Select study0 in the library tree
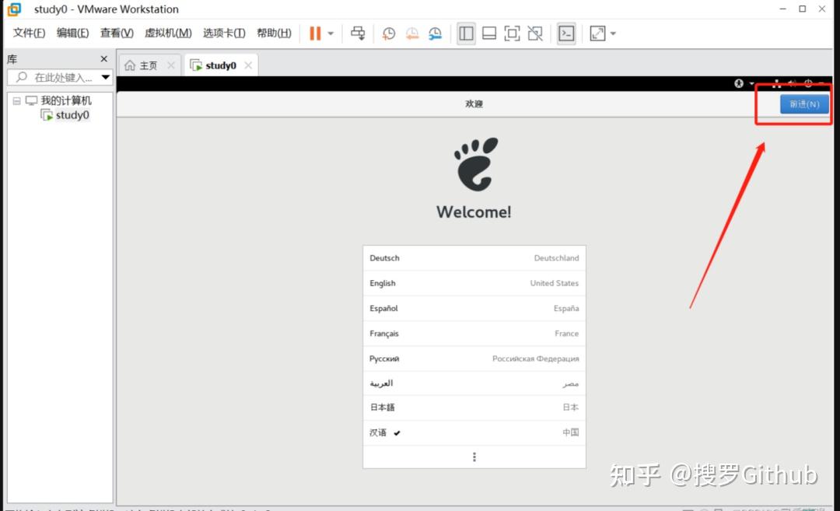Screen dimensions: 840x511 click(72, 114)
